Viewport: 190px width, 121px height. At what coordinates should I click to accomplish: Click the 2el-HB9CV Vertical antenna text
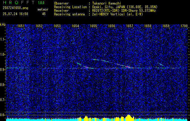118,14
